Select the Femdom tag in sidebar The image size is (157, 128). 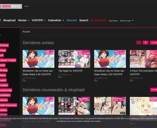[4, 110]
